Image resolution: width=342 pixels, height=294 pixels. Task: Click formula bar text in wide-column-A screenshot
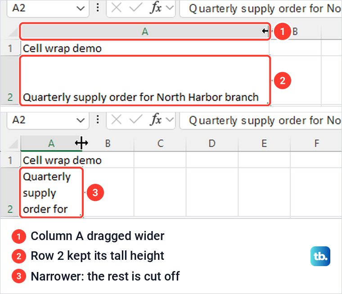[x=265, y=9]
